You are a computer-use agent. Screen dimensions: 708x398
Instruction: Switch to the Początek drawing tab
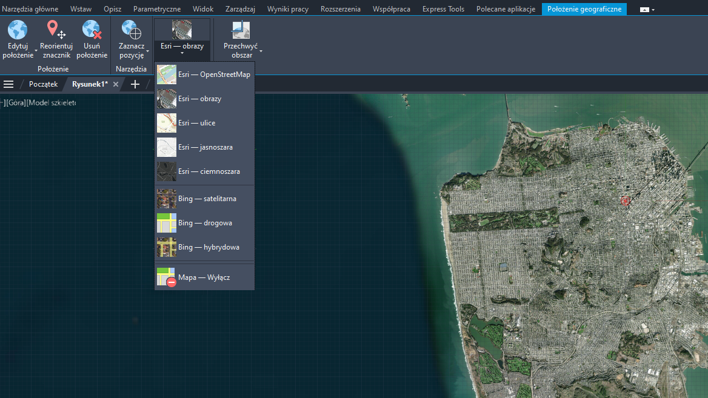click(x=44, y=84)
